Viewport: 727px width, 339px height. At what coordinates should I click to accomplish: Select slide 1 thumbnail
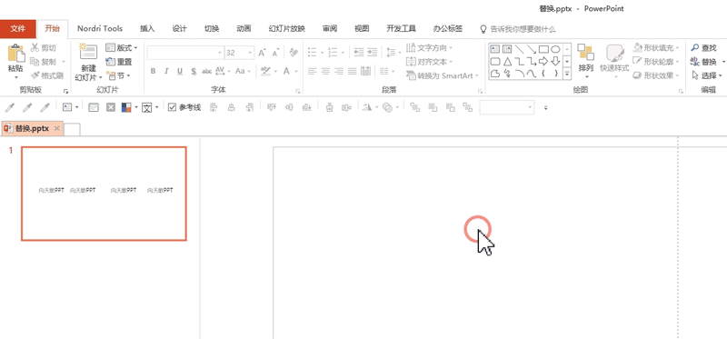[x=104, y=194]
